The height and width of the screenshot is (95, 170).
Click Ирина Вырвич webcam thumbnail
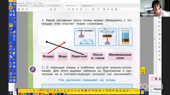[x=155, y=8]
